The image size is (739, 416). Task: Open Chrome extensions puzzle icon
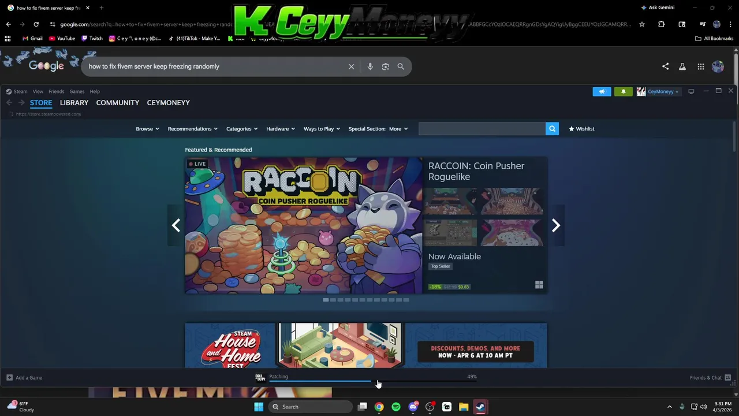point(662,24)
